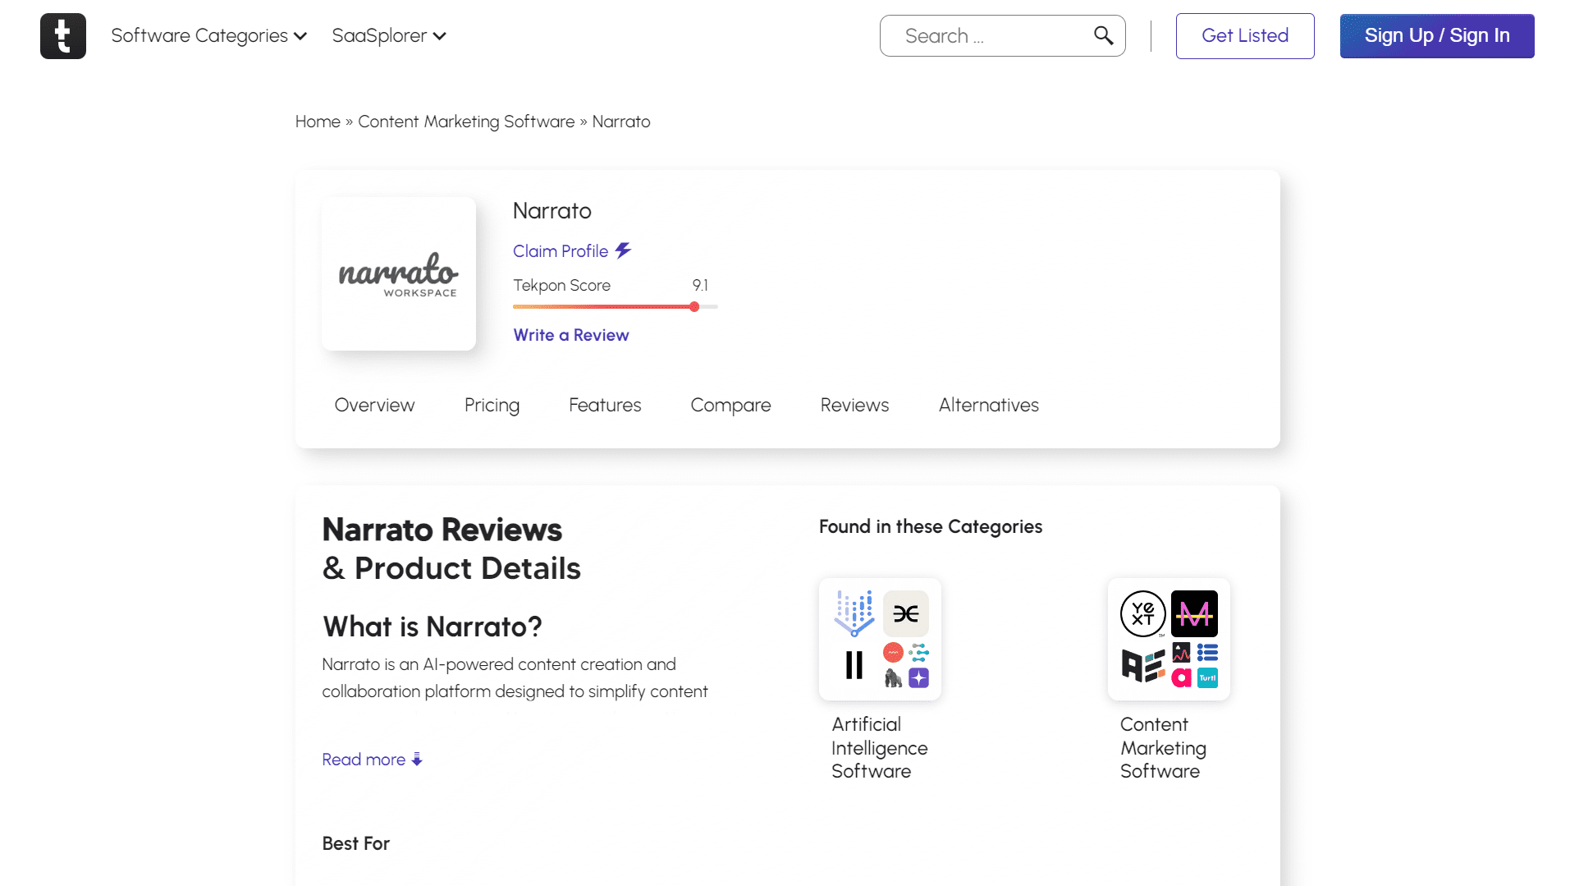Click the Narrato Workspace logo

coord(399,274)
